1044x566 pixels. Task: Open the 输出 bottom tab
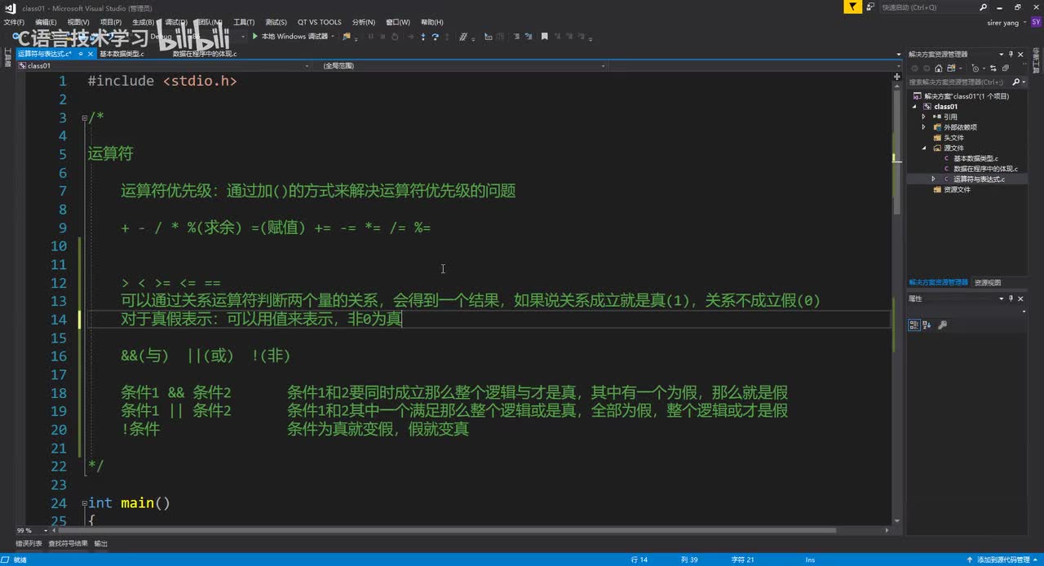[x=100, y=543]
